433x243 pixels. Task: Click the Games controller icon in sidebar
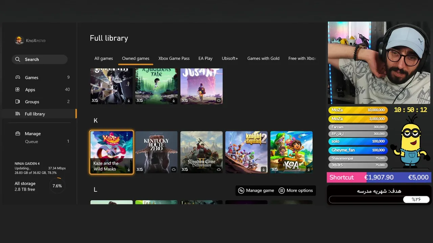coord(18,77)
